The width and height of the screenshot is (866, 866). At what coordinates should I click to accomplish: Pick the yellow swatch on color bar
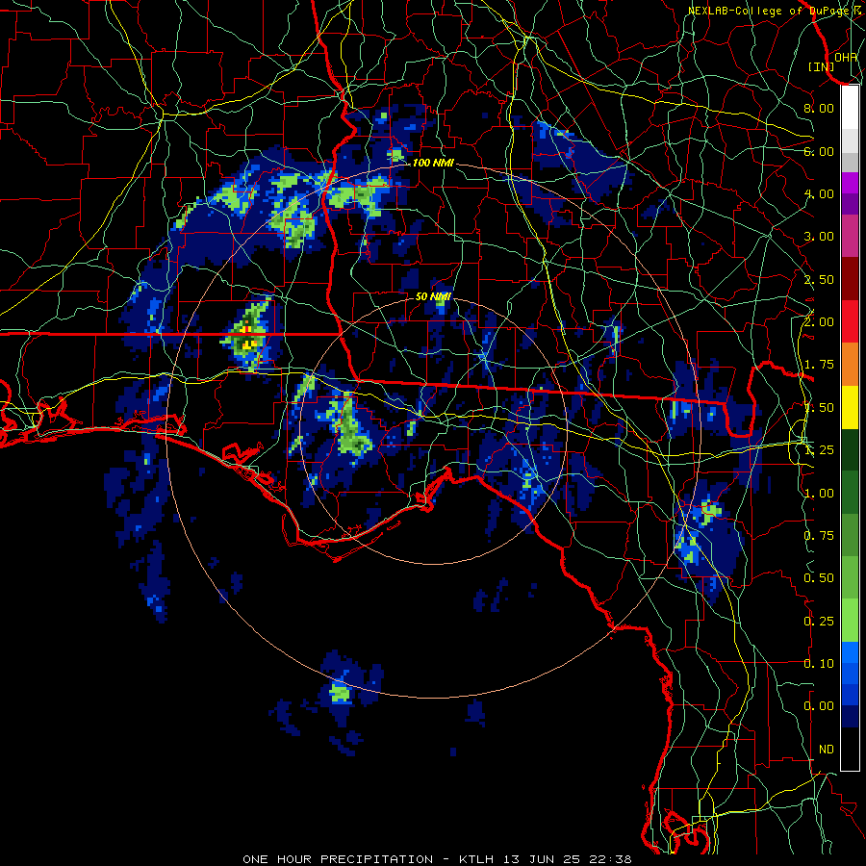point(850,408)
